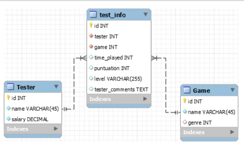Click the cyan diamond beside salary DECIMAL
Viewport: 244px width, 145px height.
[x=8, y=119]
